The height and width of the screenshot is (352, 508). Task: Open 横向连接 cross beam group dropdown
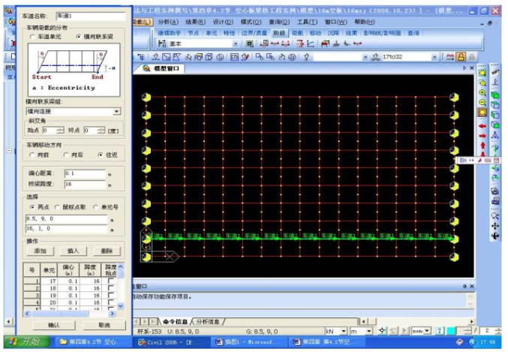click(x=116, y=112)
